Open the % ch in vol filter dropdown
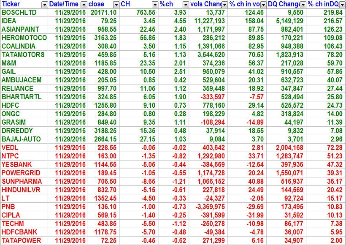 pyautogui.click(x=263, y=4)
